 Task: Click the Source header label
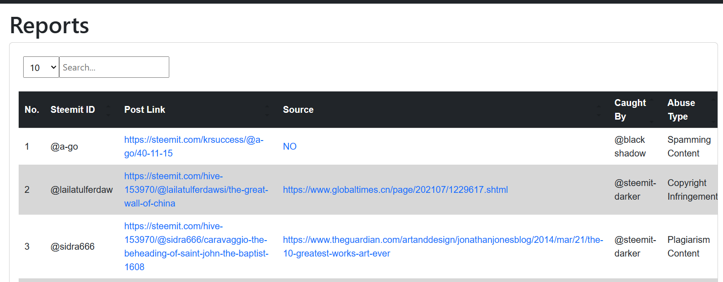[298, 110]
